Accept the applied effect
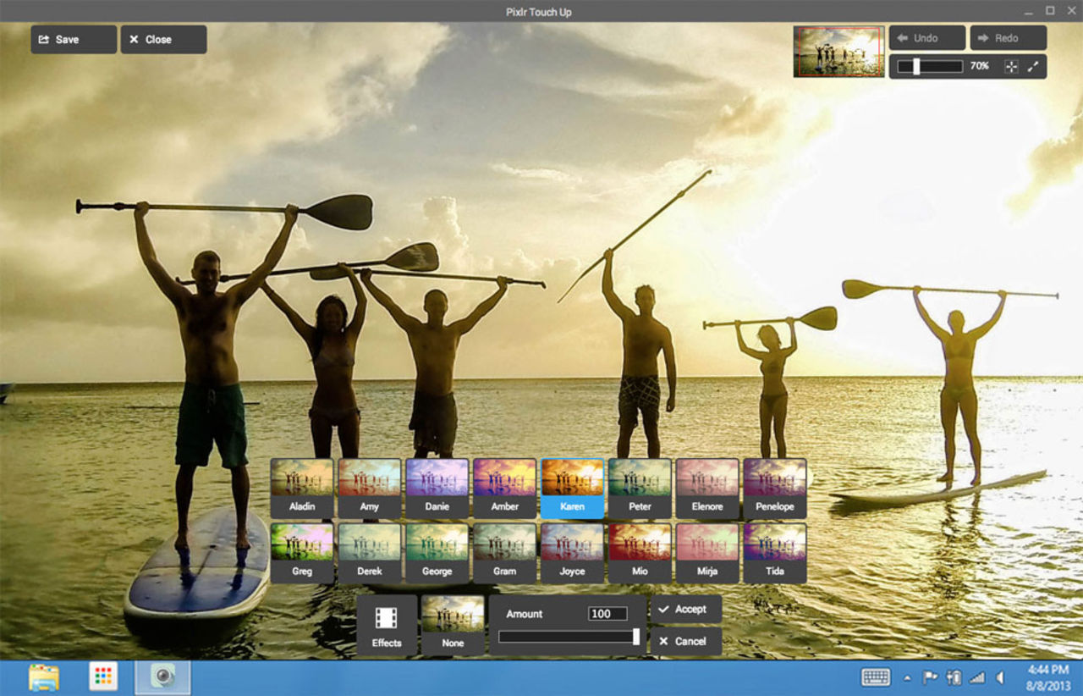The width and height of the screenshot is (1083, 696). [685, 608]
